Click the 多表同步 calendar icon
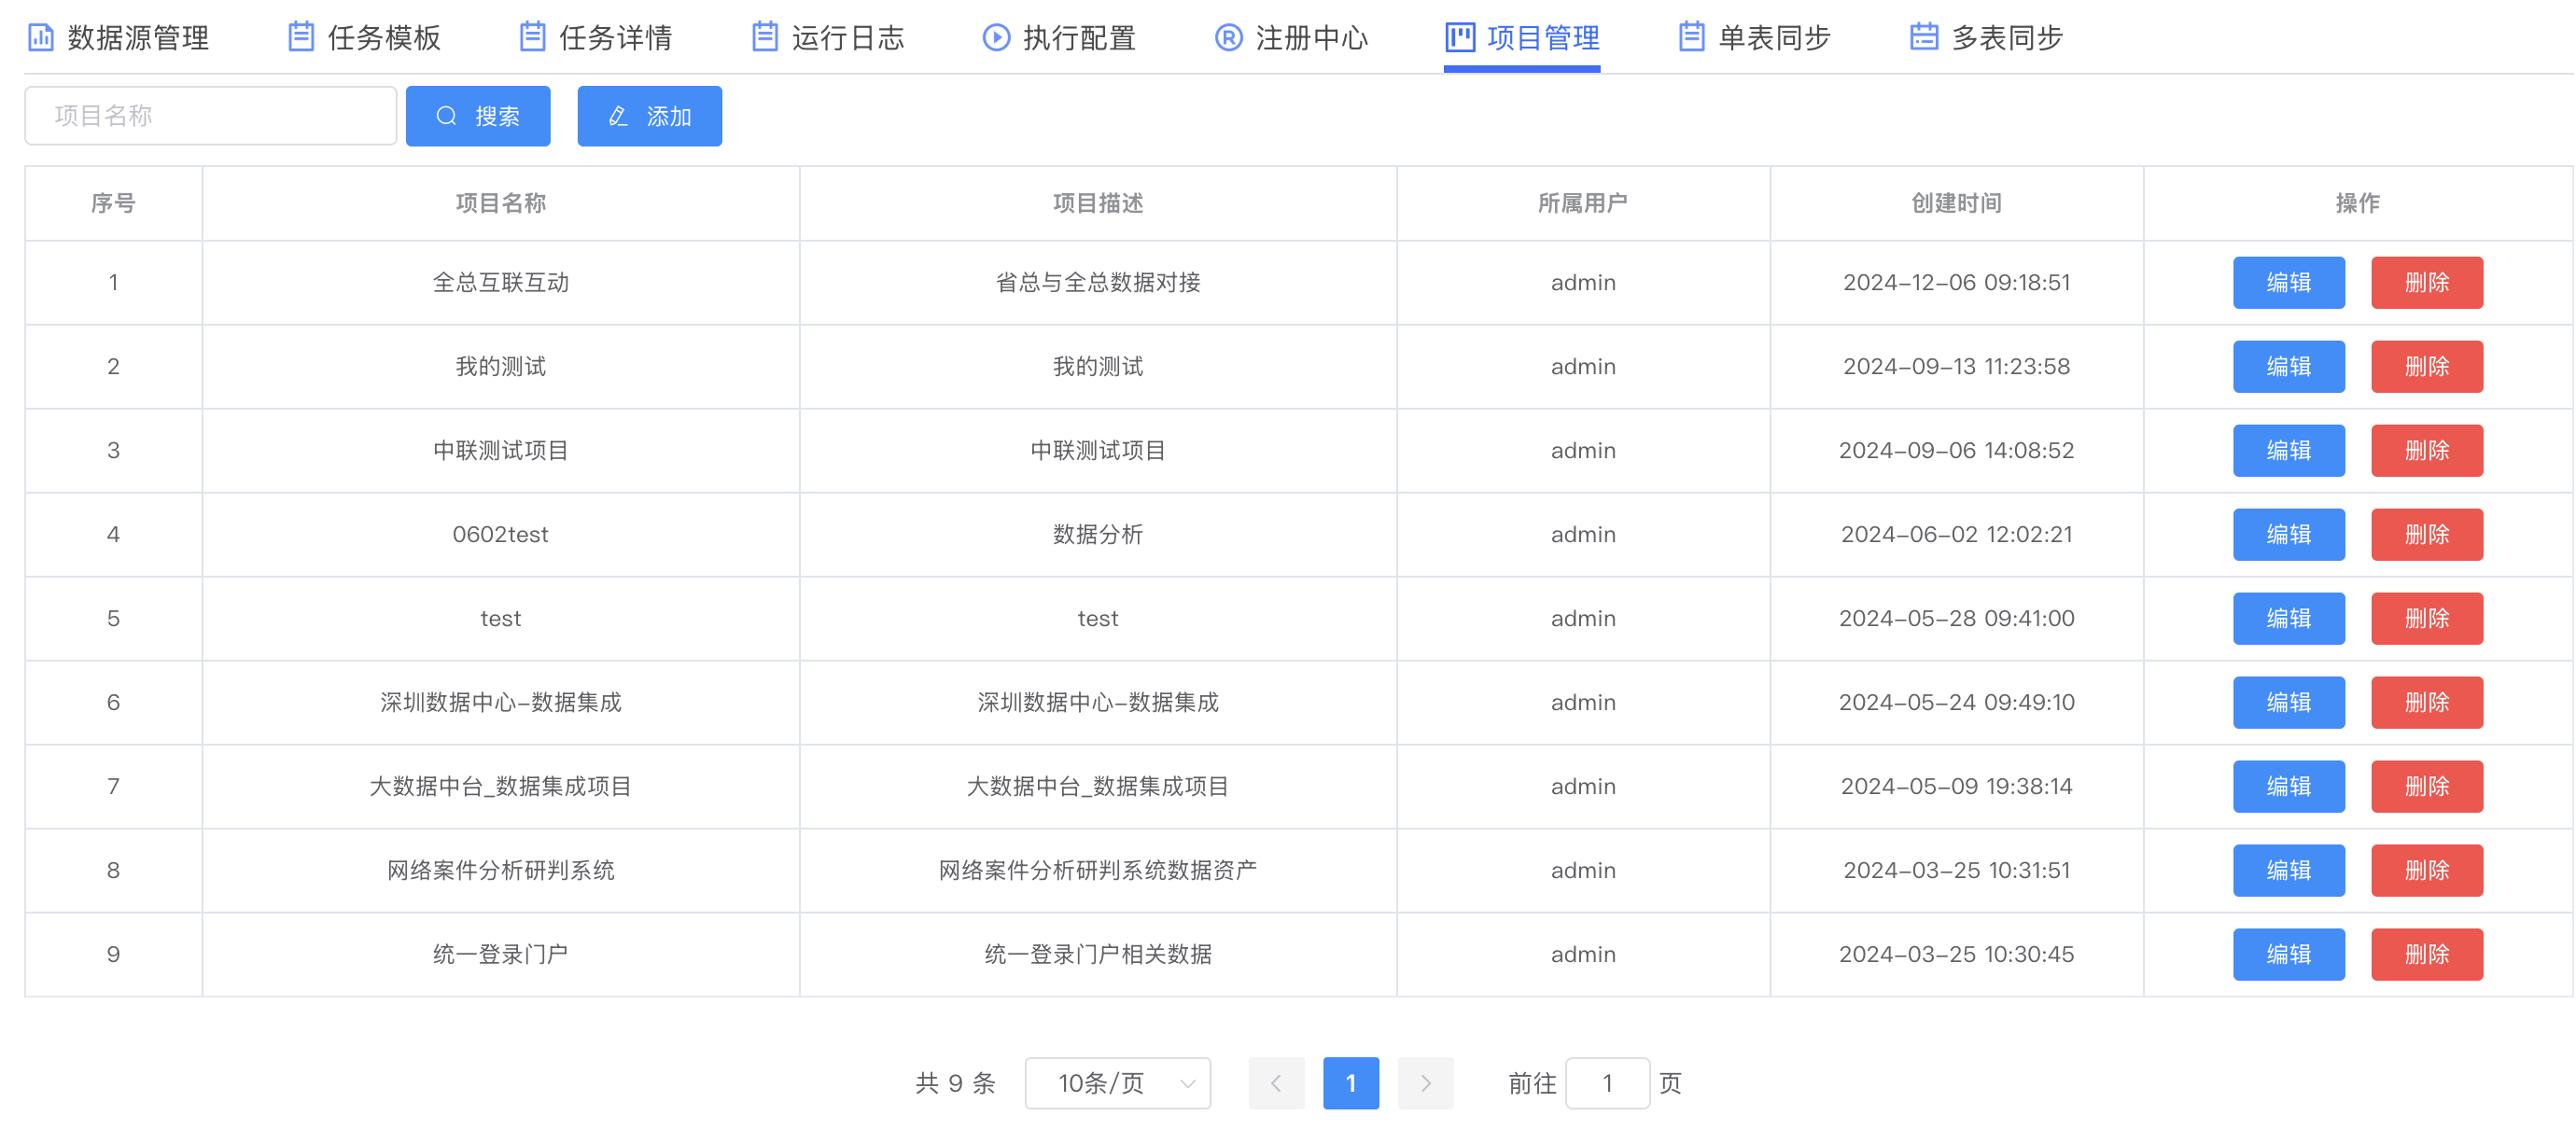Viewport: 2576px width, 1144px height. 1924,38
